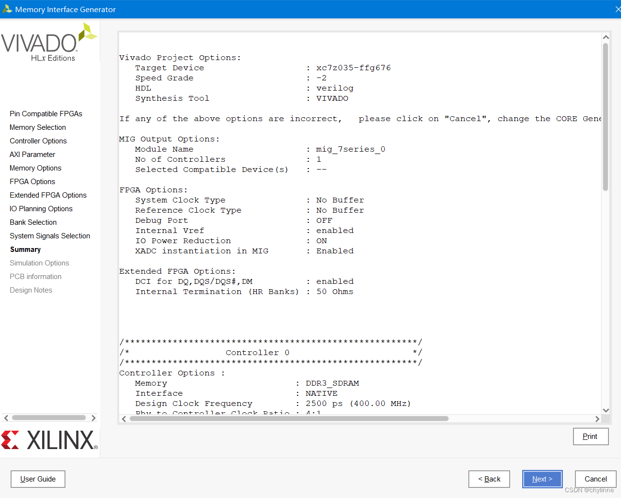Open Memory Options step
Screen dimensions: 621x498
[x=35, y=168]
